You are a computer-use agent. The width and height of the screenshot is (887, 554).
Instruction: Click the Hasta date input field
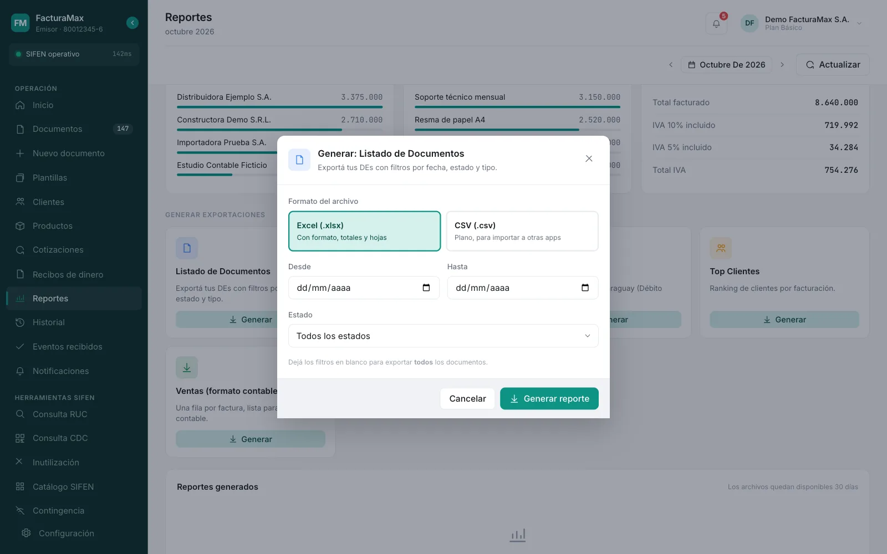tap(523, 288)
